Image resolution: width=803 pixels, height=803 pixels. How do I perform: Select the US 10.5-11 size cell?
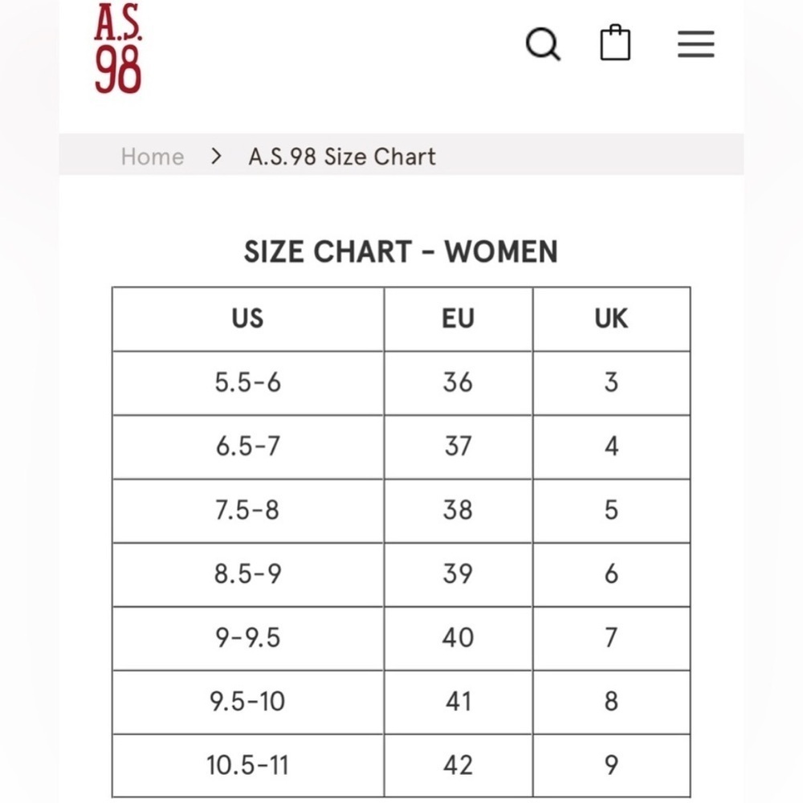tap(247, 764)
